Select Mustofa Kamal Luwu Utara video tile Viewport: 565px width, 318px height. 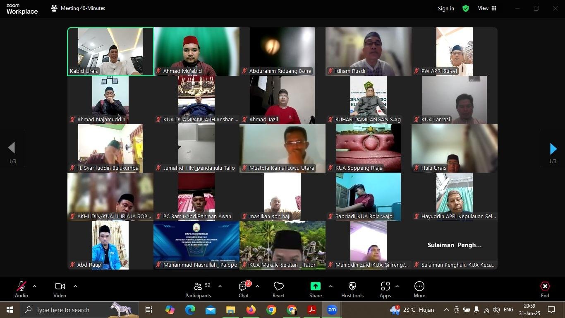(282, 149)
